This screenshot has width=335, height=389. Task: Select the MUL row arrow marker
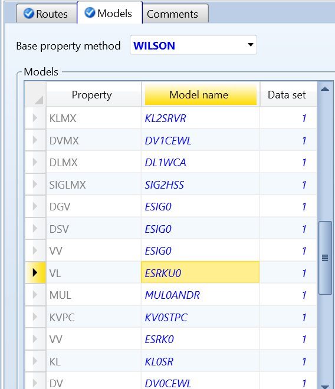(x=35, y=295)
